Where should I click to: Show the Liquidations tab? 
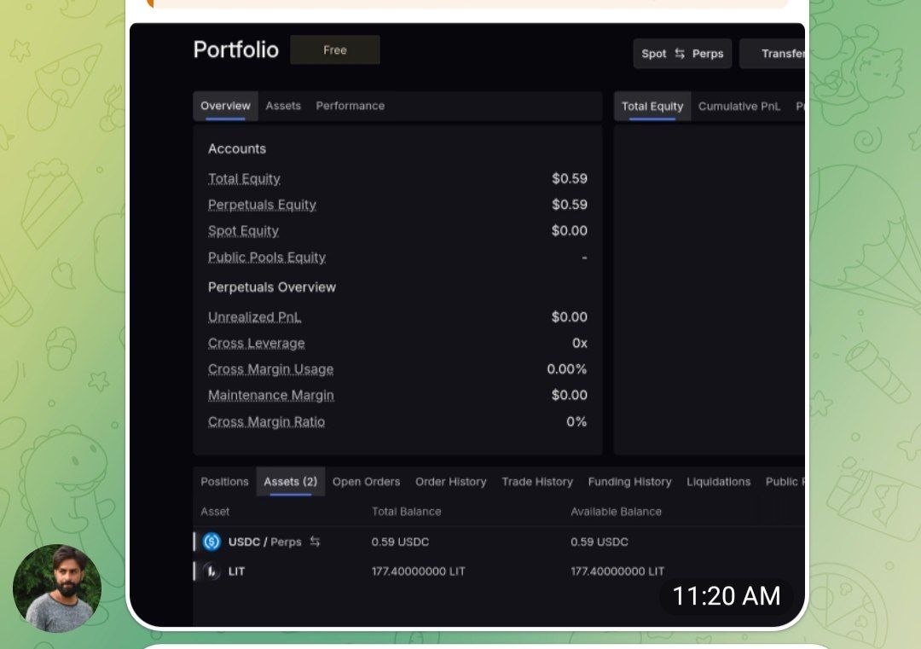718,482
